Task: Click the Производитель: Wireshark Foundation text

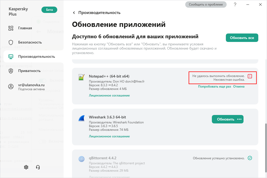Action: [x=116, y=122]
